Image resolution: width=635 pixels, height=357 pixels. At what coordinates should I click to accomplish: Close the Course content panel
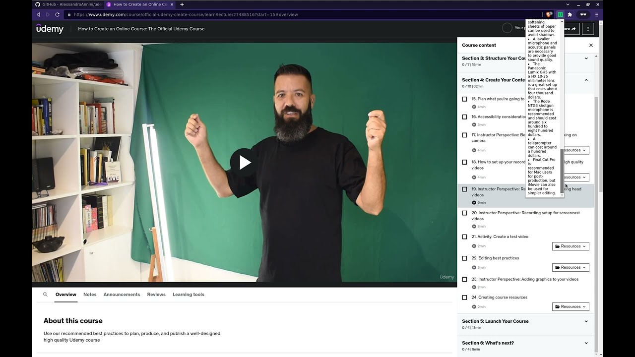591,45
